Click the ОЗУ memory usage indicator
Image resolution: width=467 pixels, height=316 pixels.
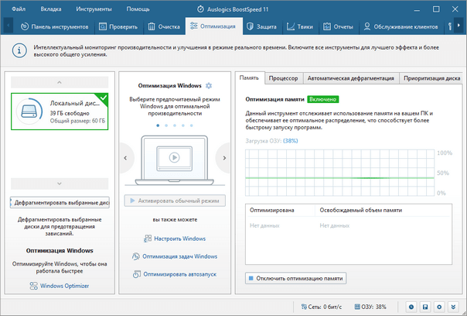click(373, 307)
